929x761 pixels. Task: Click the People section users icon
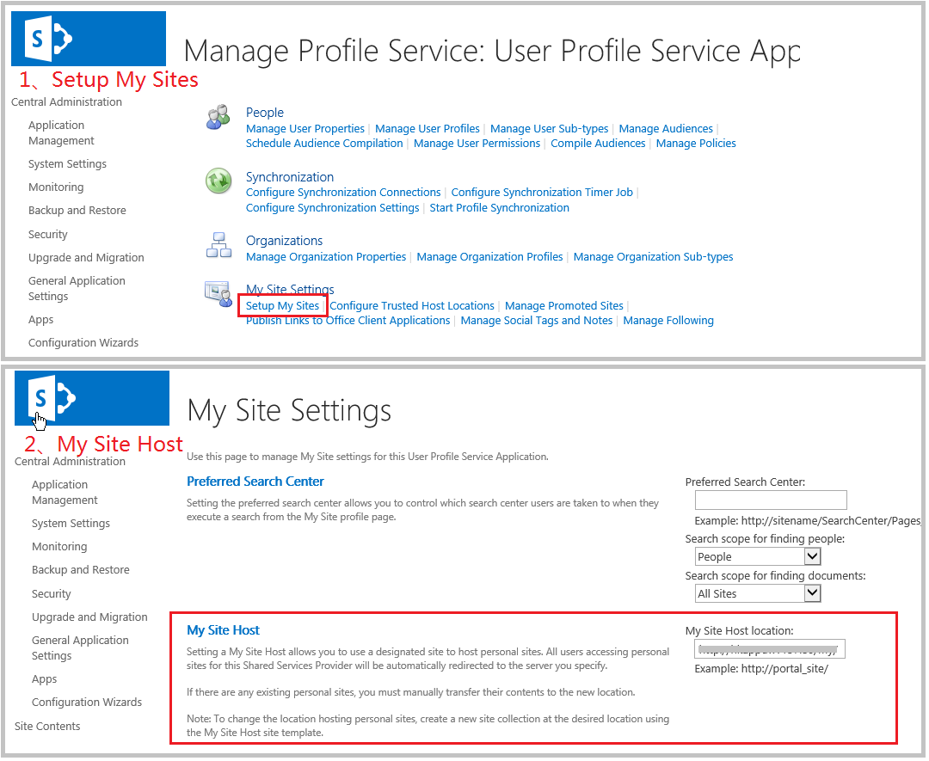(x=218, y=117)
